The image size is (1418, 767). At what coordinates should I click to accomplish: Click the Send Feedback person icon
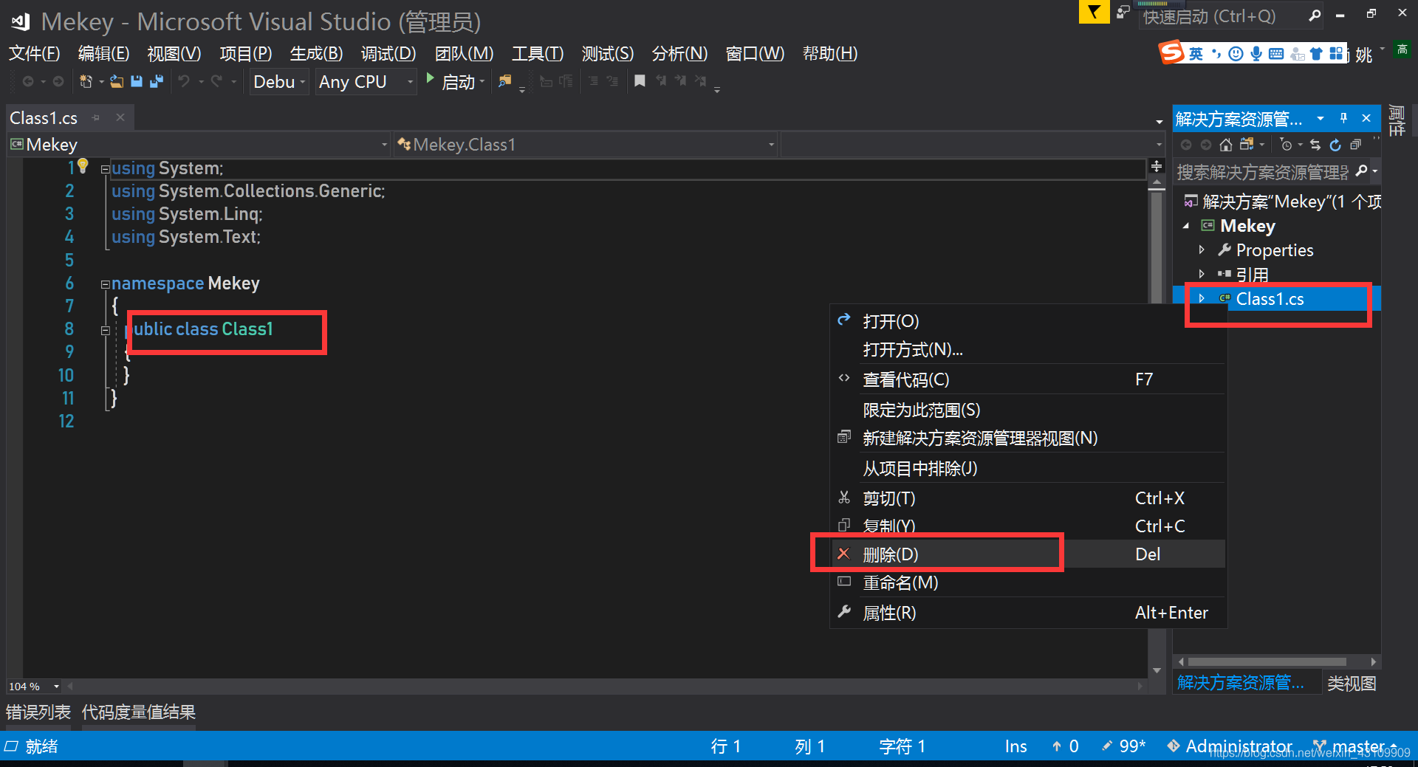pos(1123,13)
